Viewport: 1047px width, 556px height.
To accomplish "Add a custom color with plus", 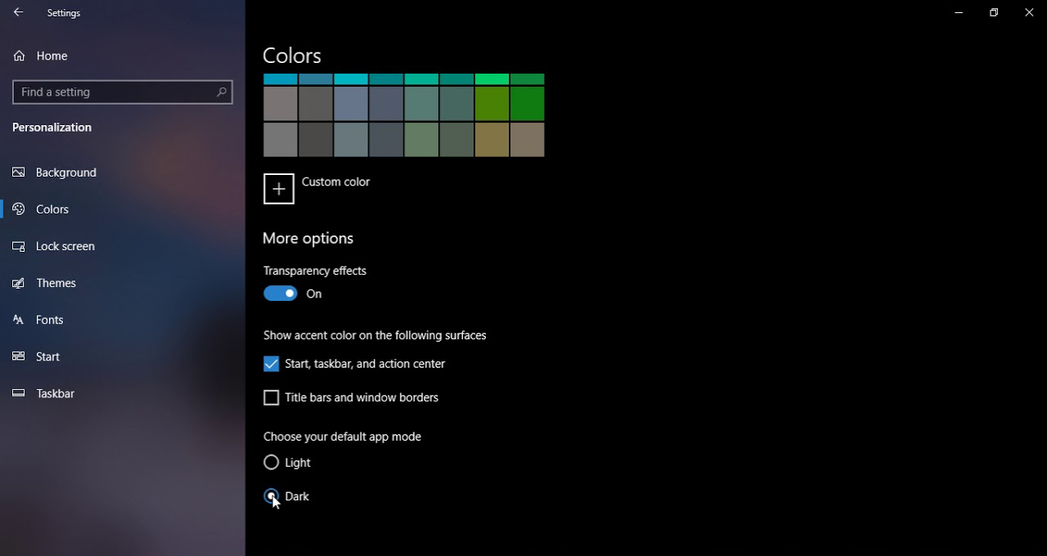I will point(279,189).
